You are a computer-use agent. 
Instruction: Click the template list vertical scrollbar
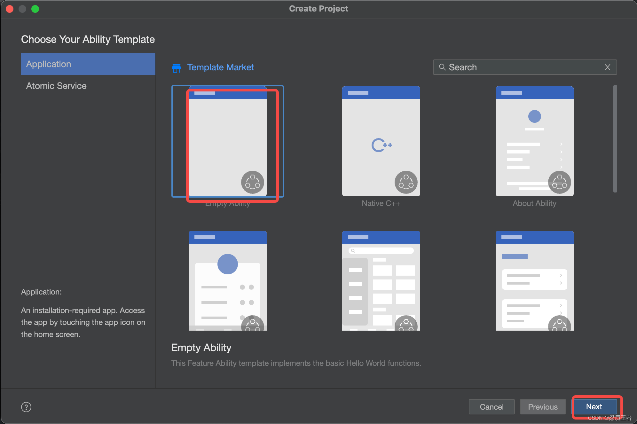point(615,139)
